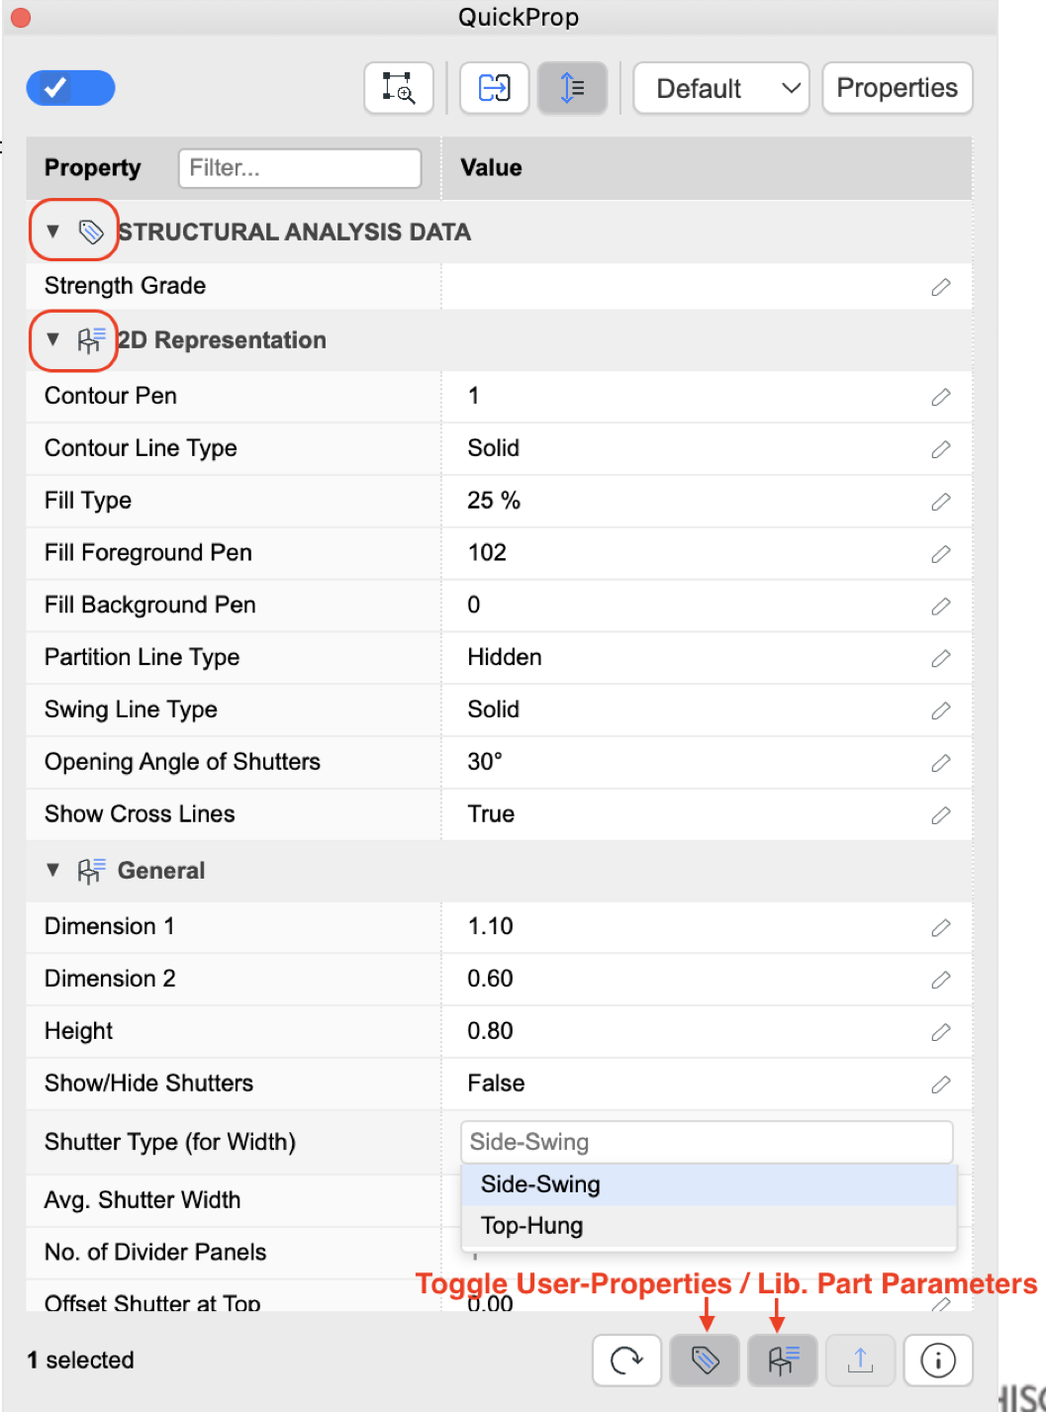The image size is (1046, 1412).
Task: Click the Value column header
Action: pyautogui.click(x=491, y=168)
